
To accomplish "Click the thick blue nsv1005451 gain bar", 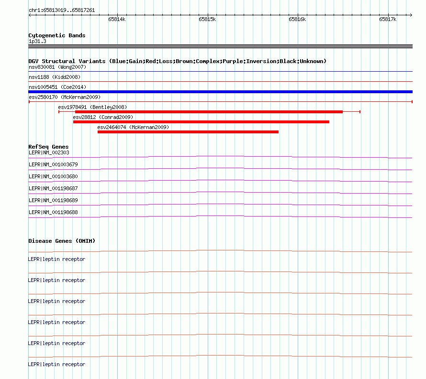I will coord(220,92).
